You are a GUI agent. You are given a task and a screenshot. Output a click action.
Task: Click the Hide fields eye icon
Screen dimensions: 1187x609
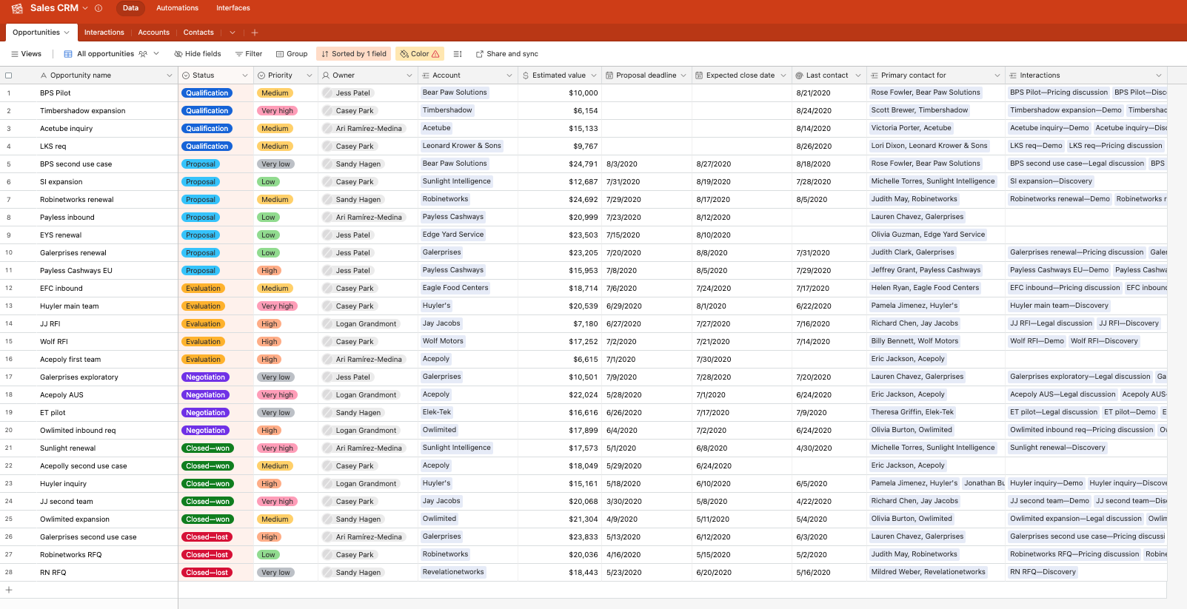pos(178,54)
